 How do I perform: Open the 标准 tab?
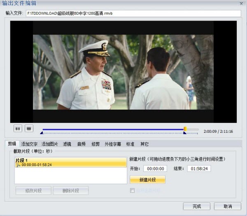(130, 144)
